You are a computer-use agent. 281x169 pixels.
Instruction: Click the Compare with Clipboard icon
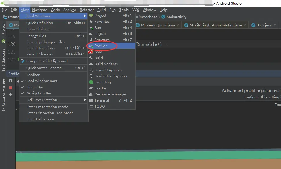[22, 61]
